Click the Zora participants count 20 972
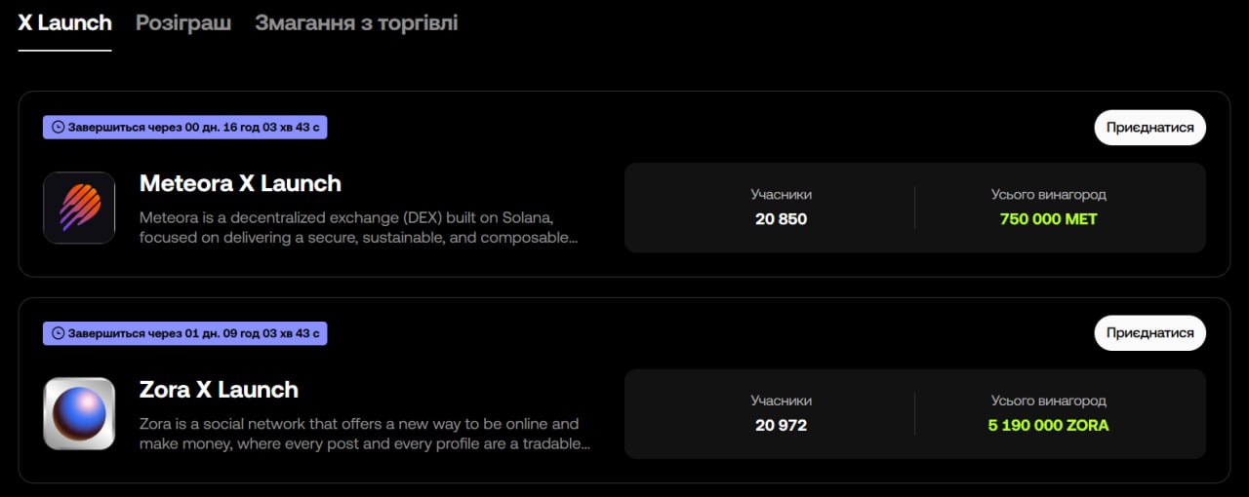Image resolution: width=1249 pixels, height=497 pixels. [781, 426]
